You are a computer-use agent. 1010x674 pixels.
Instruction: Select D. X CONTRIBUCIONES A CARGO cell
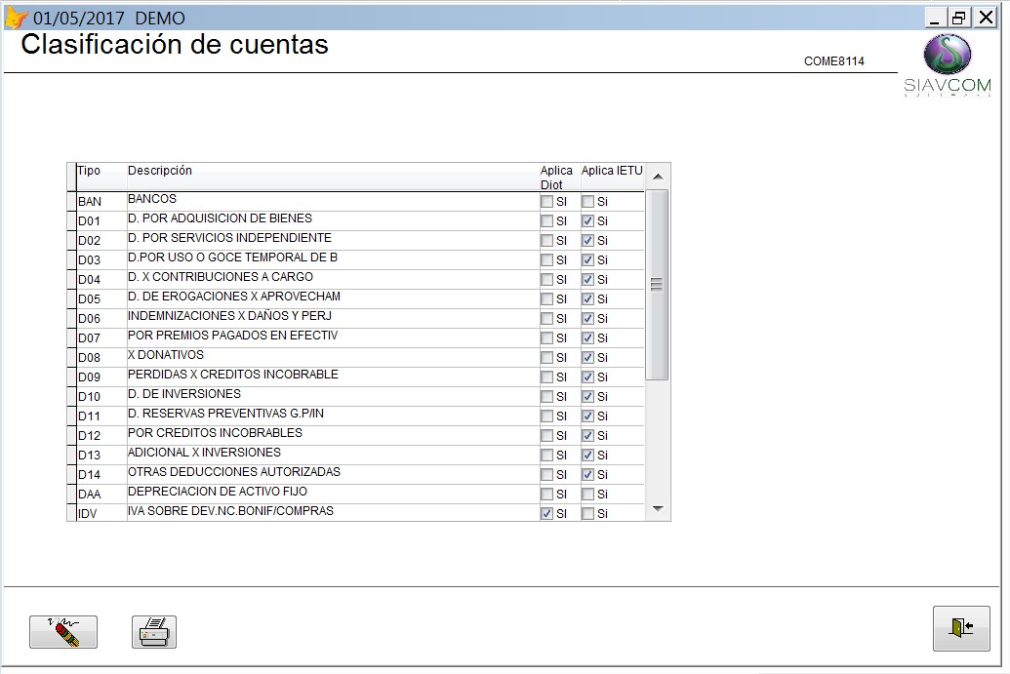point(333,279)
